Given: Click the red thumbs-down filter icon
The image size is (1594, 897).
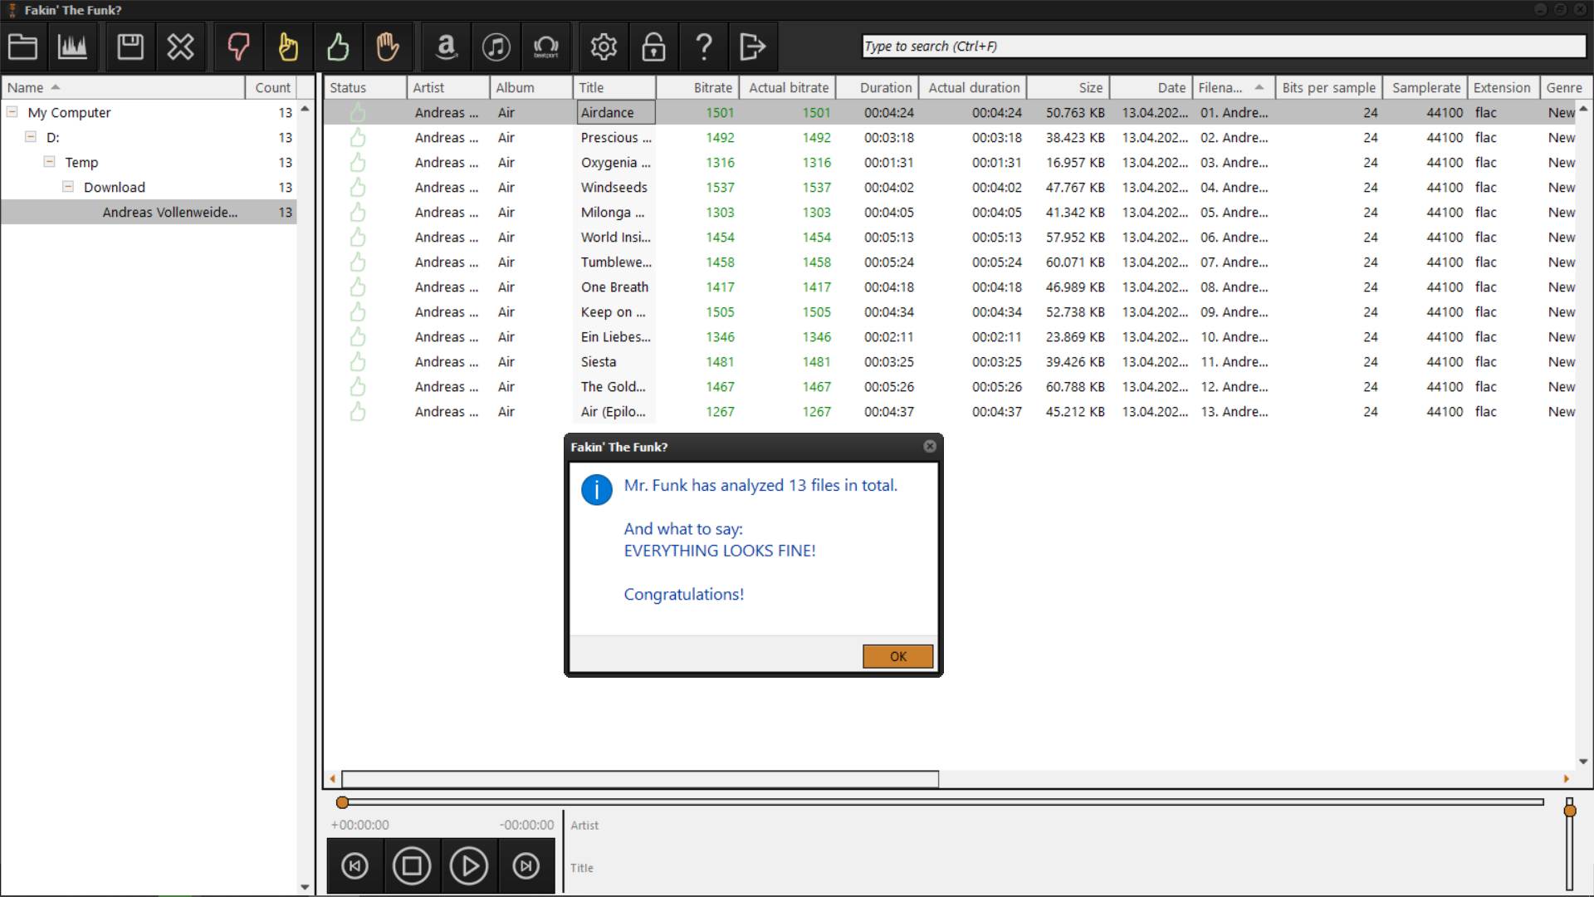Looking at the screenshot, I should coord(238,47).
